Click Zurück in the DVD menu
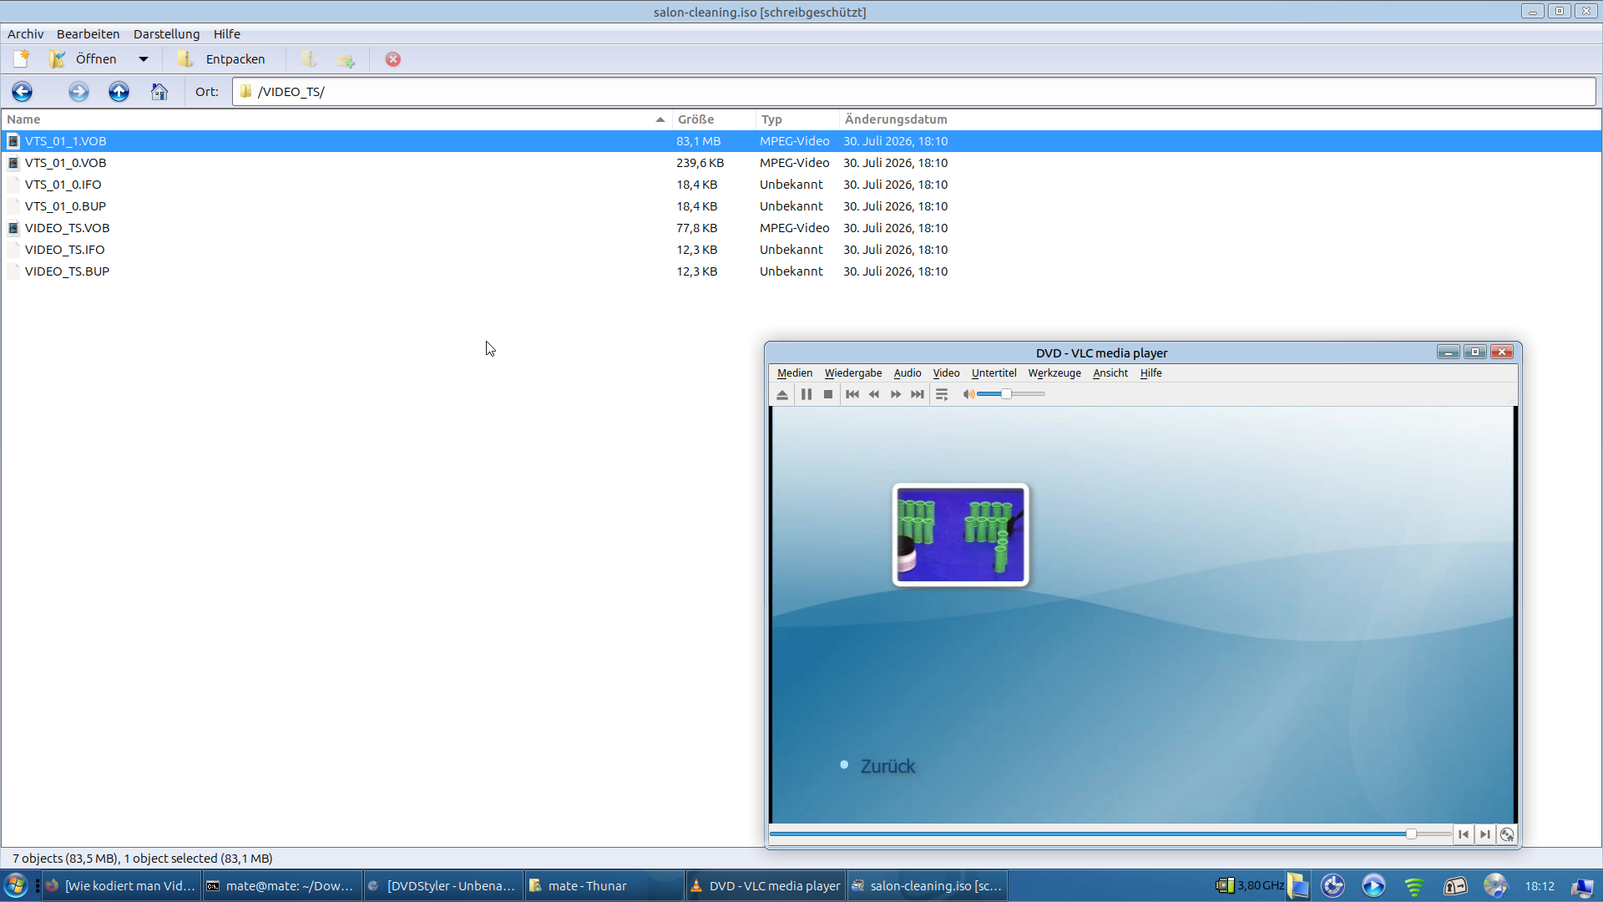 tap(887, 766)
